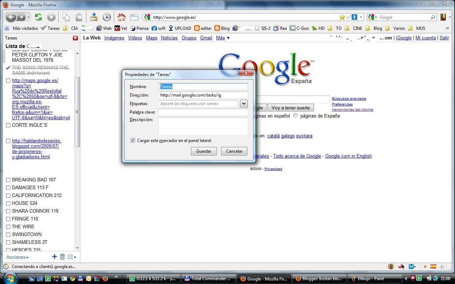Open the Downloads toolbar icon

pos(94,17)
